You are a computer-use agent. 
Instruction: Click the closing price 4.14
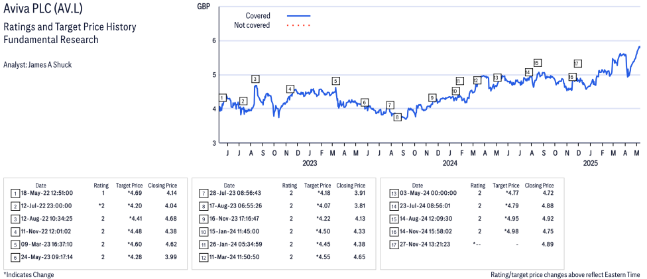[x=171, y=193]
